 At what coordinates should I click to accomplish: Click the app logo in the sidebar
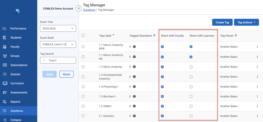17,11
